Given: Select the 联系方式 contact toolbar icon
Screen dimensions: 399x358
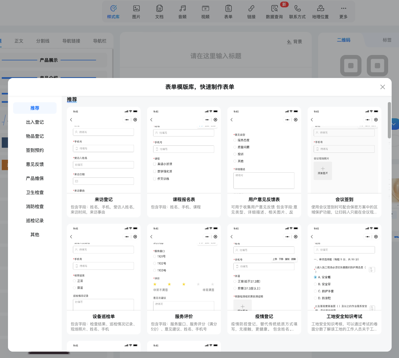Looking at the screenshot, I should [297, 12].
